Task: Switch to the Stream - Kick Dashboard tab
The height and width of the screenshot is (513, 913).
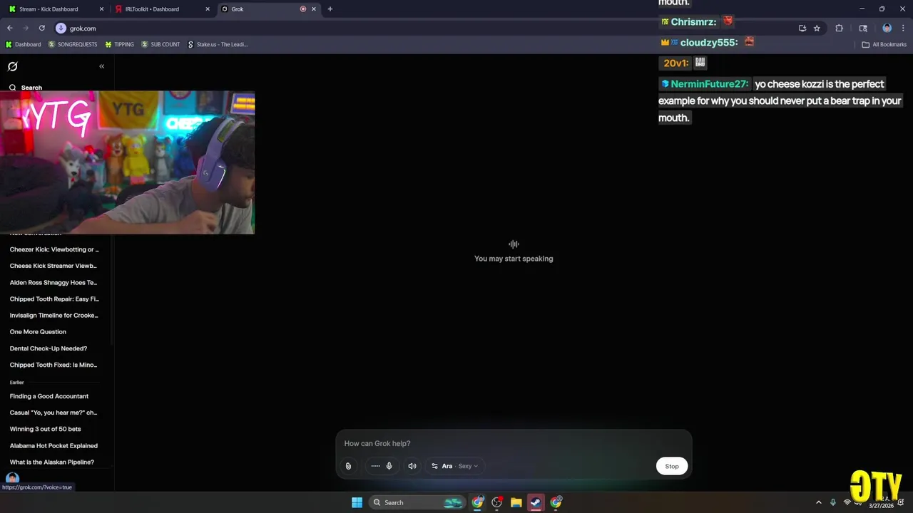Action: point(56,9)
